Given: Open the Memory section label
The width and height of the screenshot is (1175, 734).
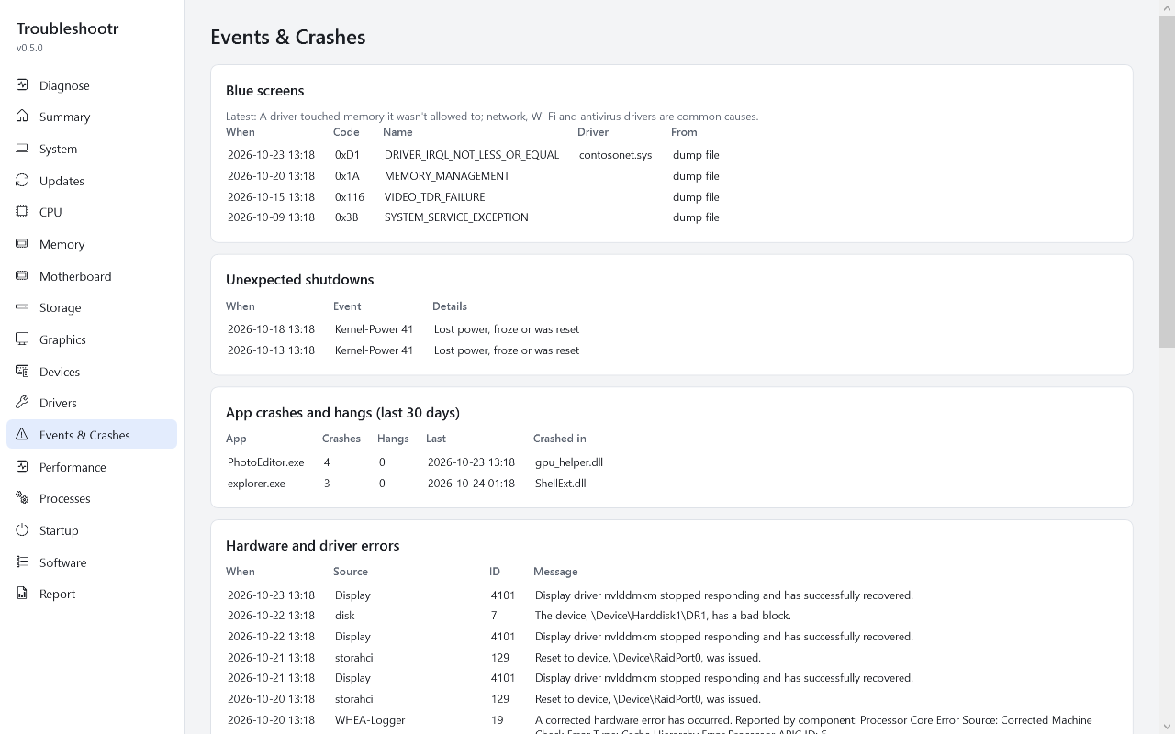Looking at the screenshot, I should (62, 244).
